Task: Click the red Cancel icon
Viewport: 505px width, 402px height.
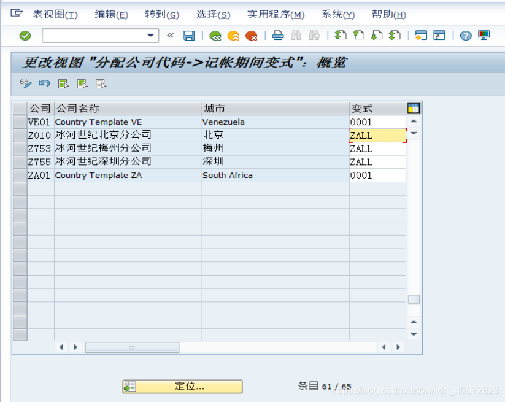Action: [x=251, y=36]
